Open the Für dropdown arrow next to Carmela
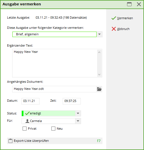 (78, 121)
